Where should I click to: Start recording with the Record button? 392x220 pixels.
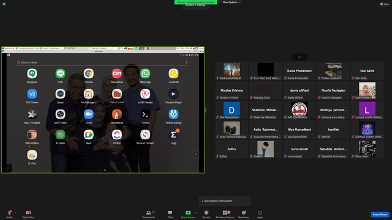pos(206,214)
